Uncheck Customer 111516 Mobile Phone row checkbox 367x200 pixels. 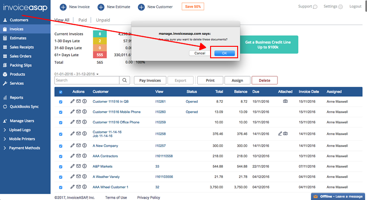click(x=61, y=112)
